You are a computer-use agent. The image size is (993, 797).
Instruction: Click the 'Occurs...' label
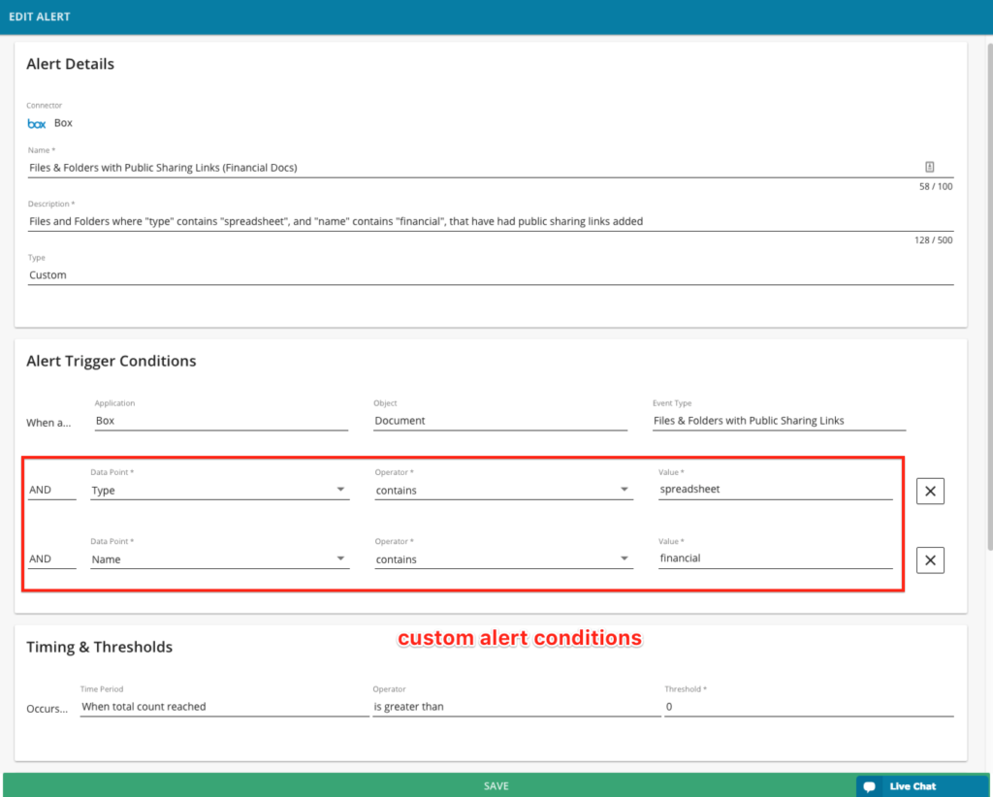[x=47, y=709]
